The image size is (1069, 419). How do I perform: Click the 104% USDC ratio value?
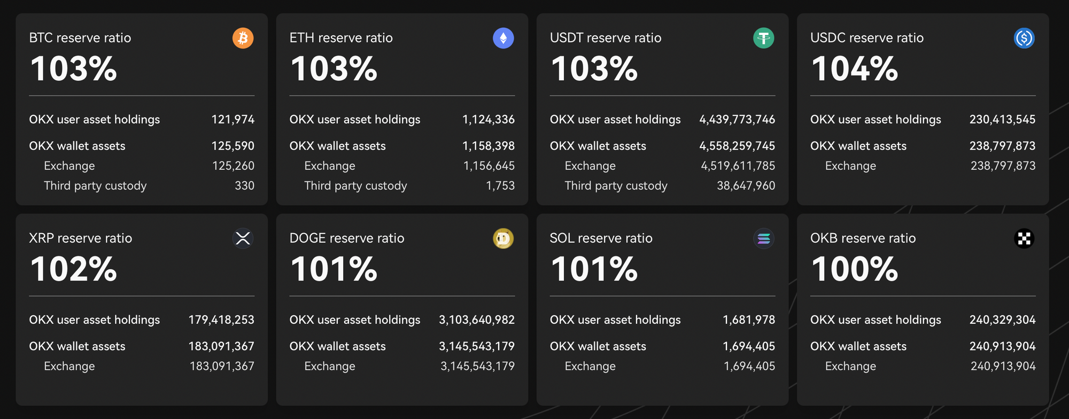pos(854,69)
